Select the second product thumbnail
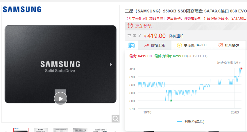The width and height of the screenshot is (247, 132). coord(41,130)
